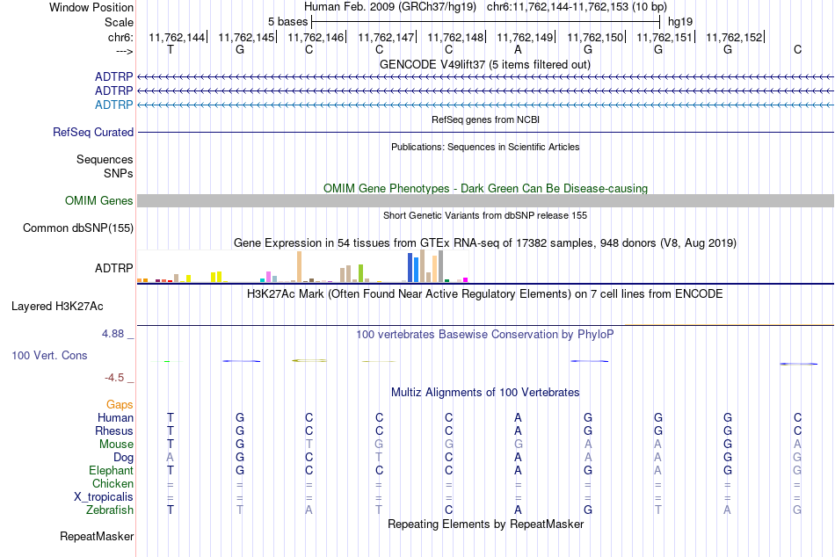Click the chr6:11,762,148 base position label
This screenshot has width=835, height=557.
[455, 37]
